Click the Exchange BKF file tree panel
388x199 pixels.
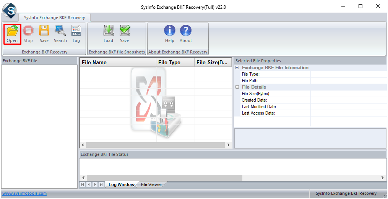[x=39, y=126]
